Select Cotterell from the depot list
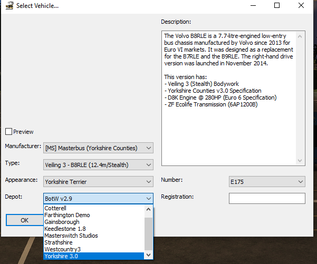This screenshot has width=317, height=264. click(94, 208)
